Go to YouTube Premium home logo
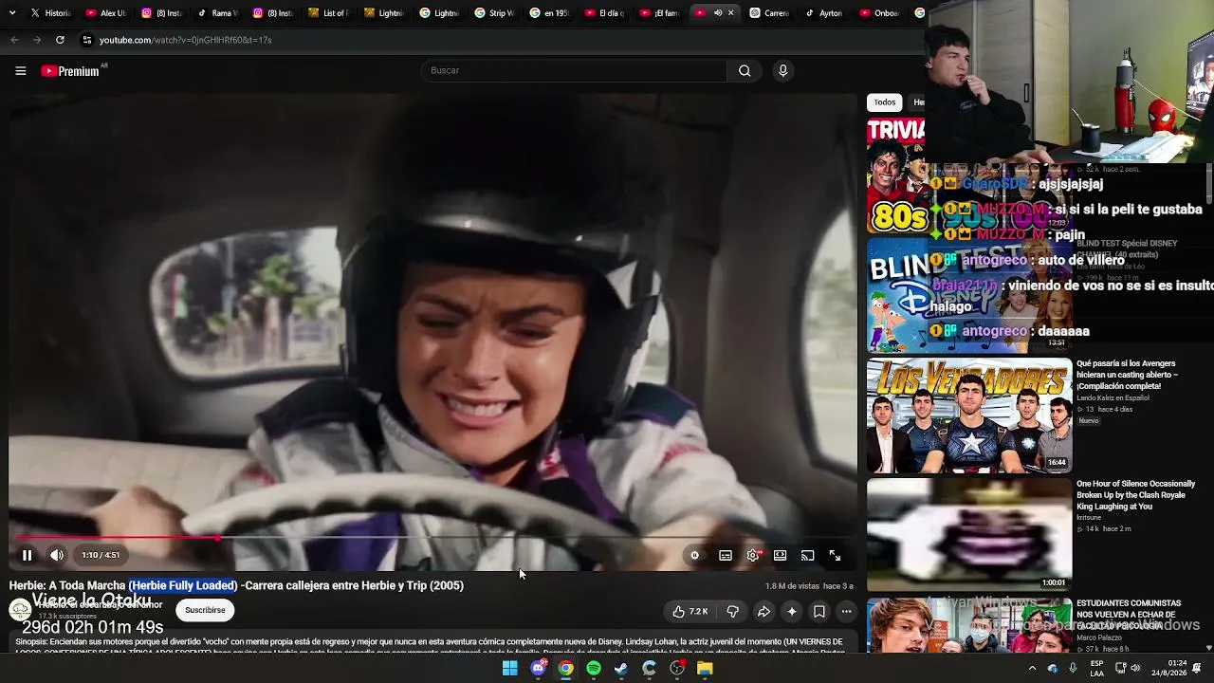 (x=72, y=71)
